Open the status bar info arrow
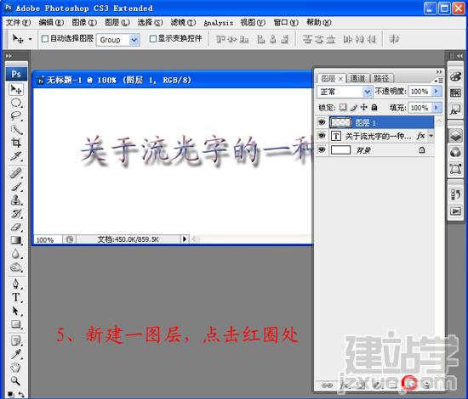Screen dimensions: 468x399 click(185, 239)
